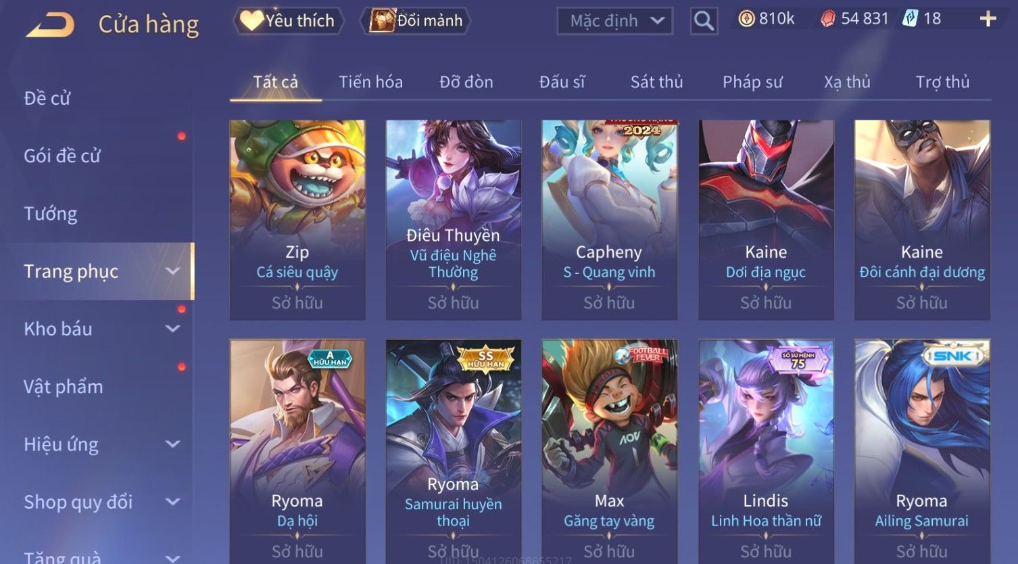Image resolution: width=1018 pixels, height=564 pixels.
Task: Select Zip Cá siêu quậy skin card
Action: pyautogui.click(x=297, y=220)
